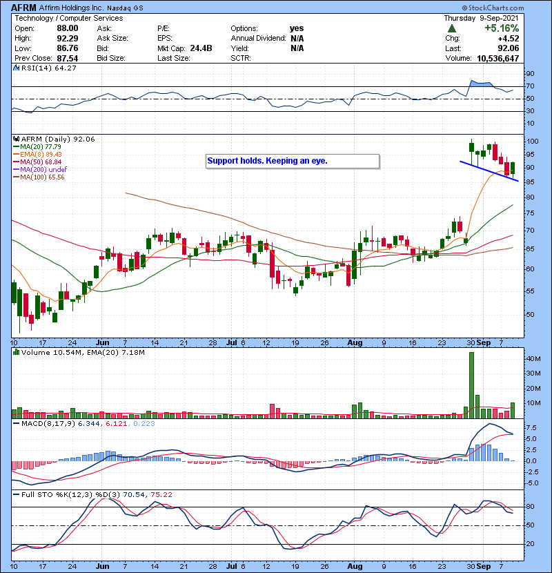Click the date Thursday 9-Sep-2021
The height and width of the screenshot is (573, 552).
pos(481,18)
